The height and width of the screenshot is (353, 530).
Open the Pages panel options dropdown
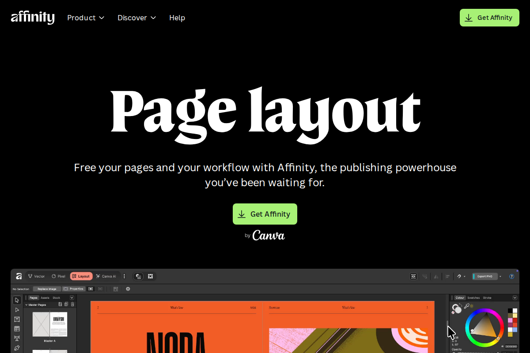coord(72,298)
